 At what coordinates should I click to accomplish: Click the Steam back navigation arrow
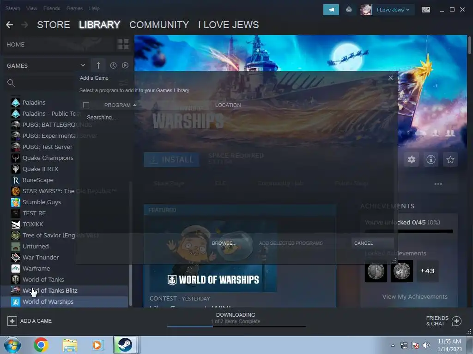coord(9,25)
